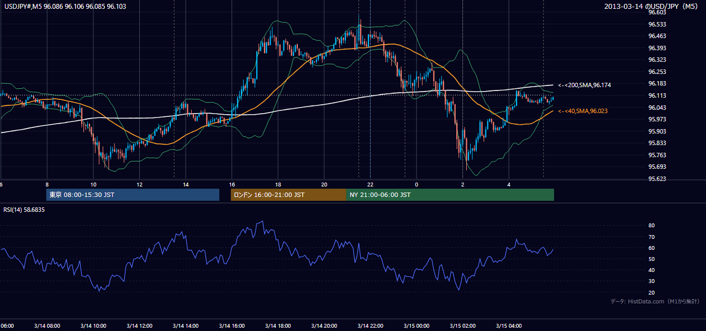Click the 95.973 price axis label
Screen dimensions: 706x331
tap(657, 119)
